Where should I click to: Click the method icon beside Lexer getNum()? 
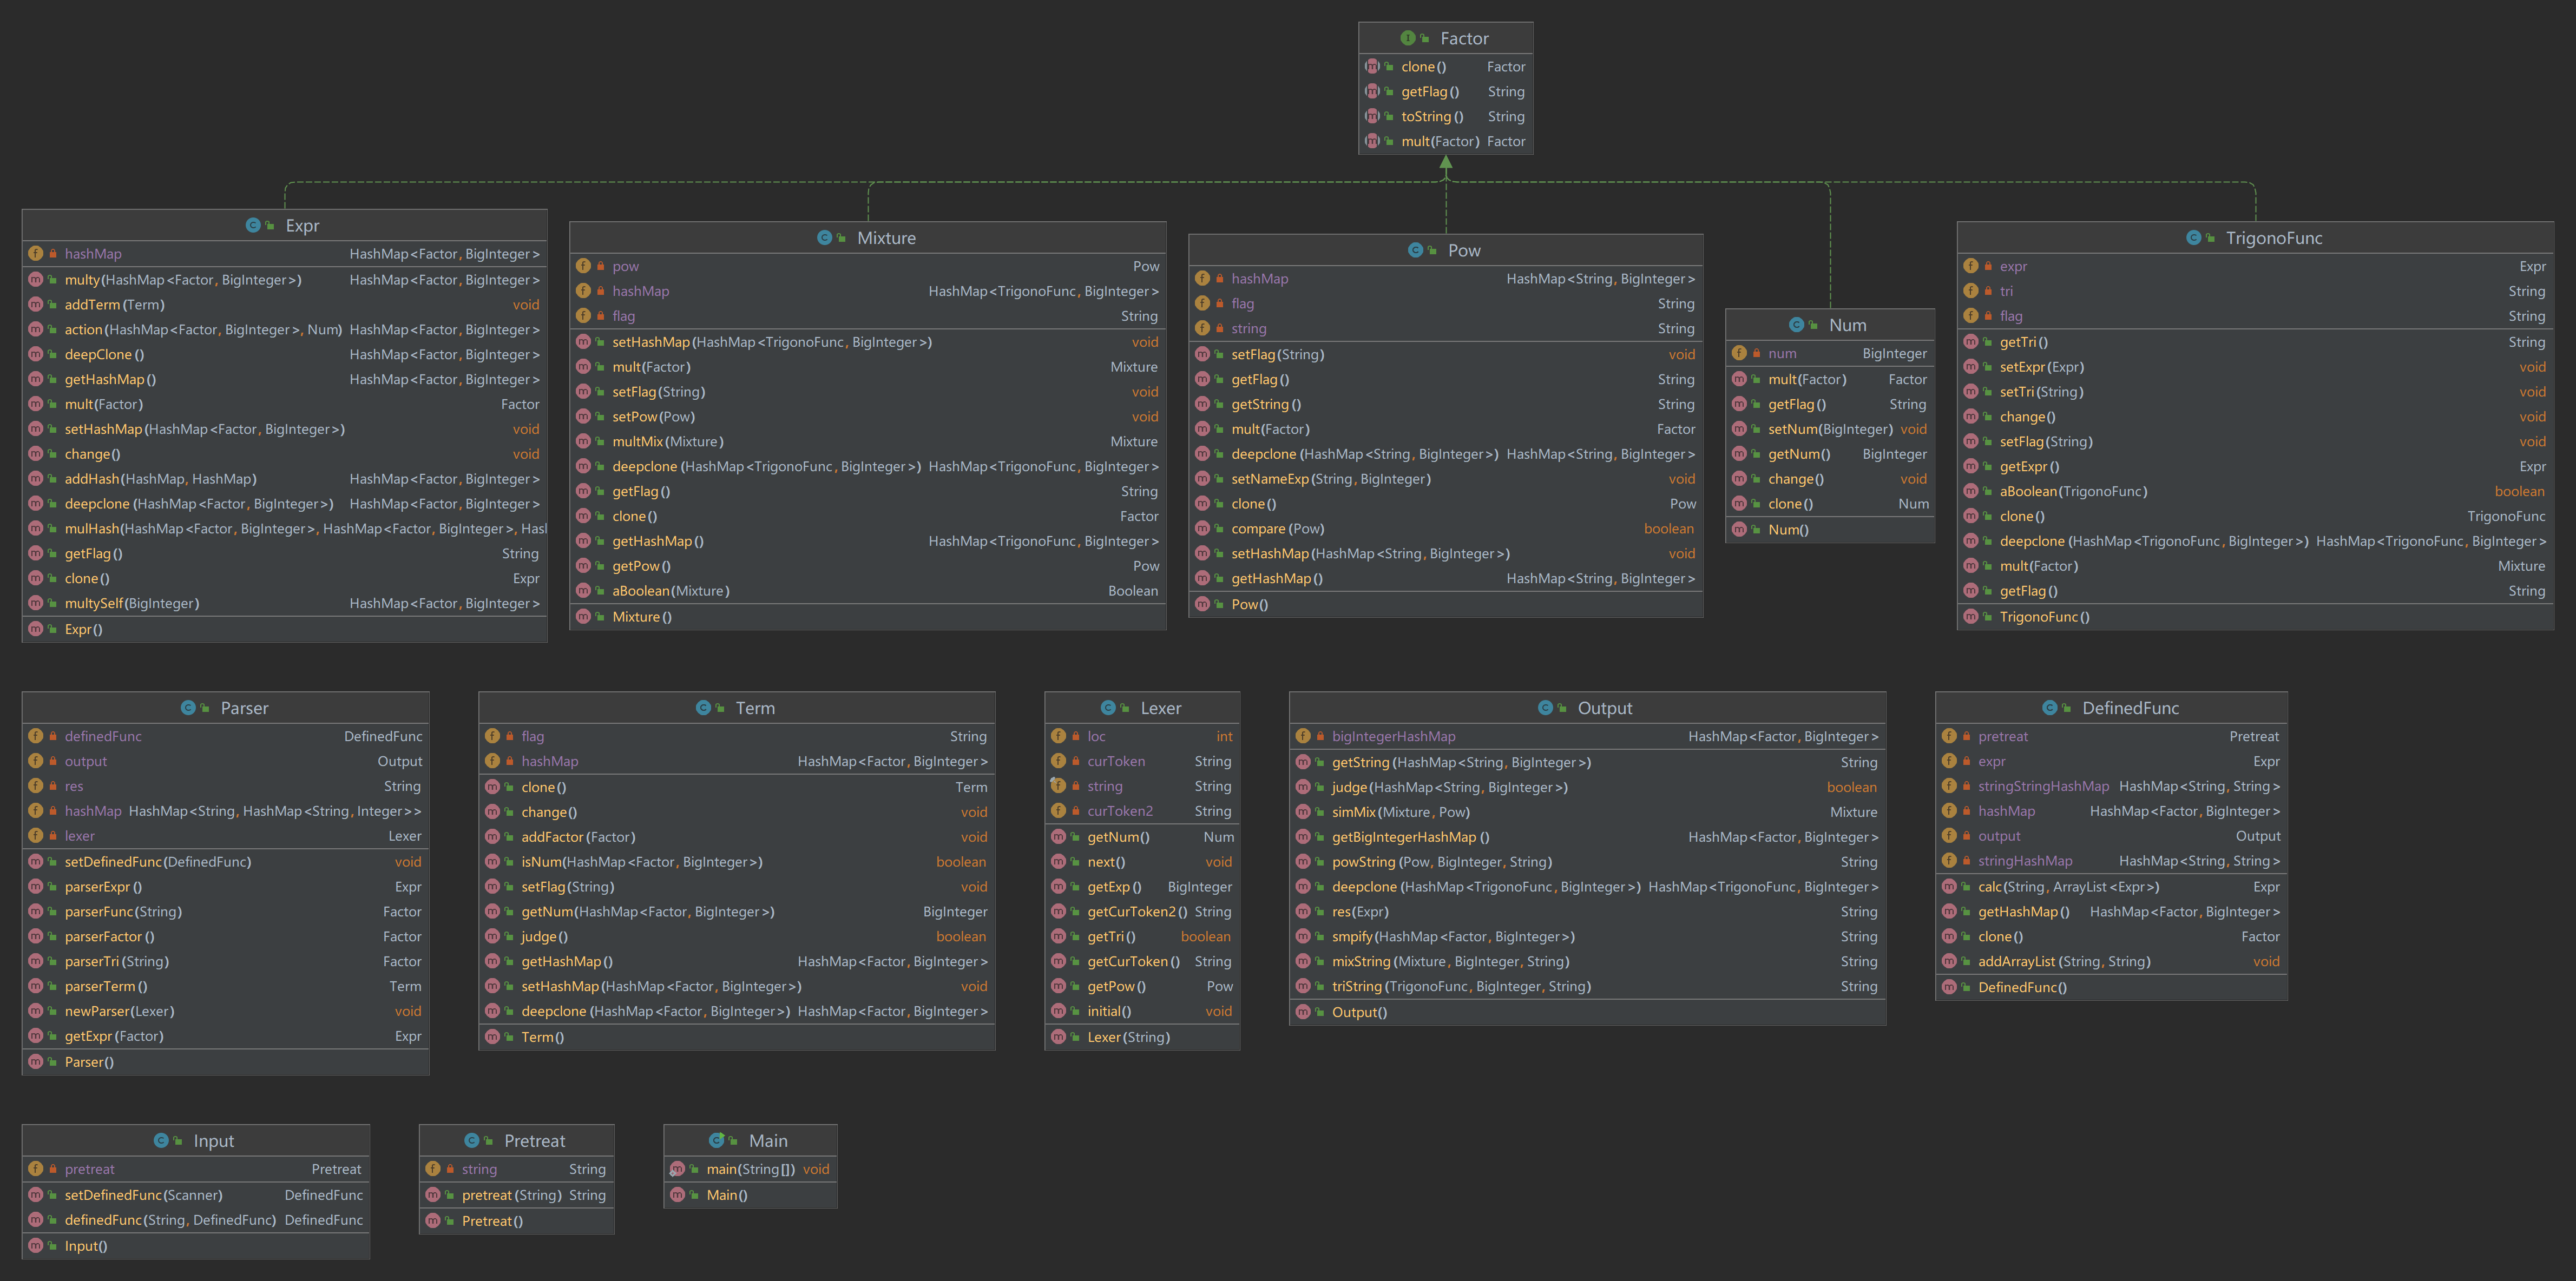1059,836
